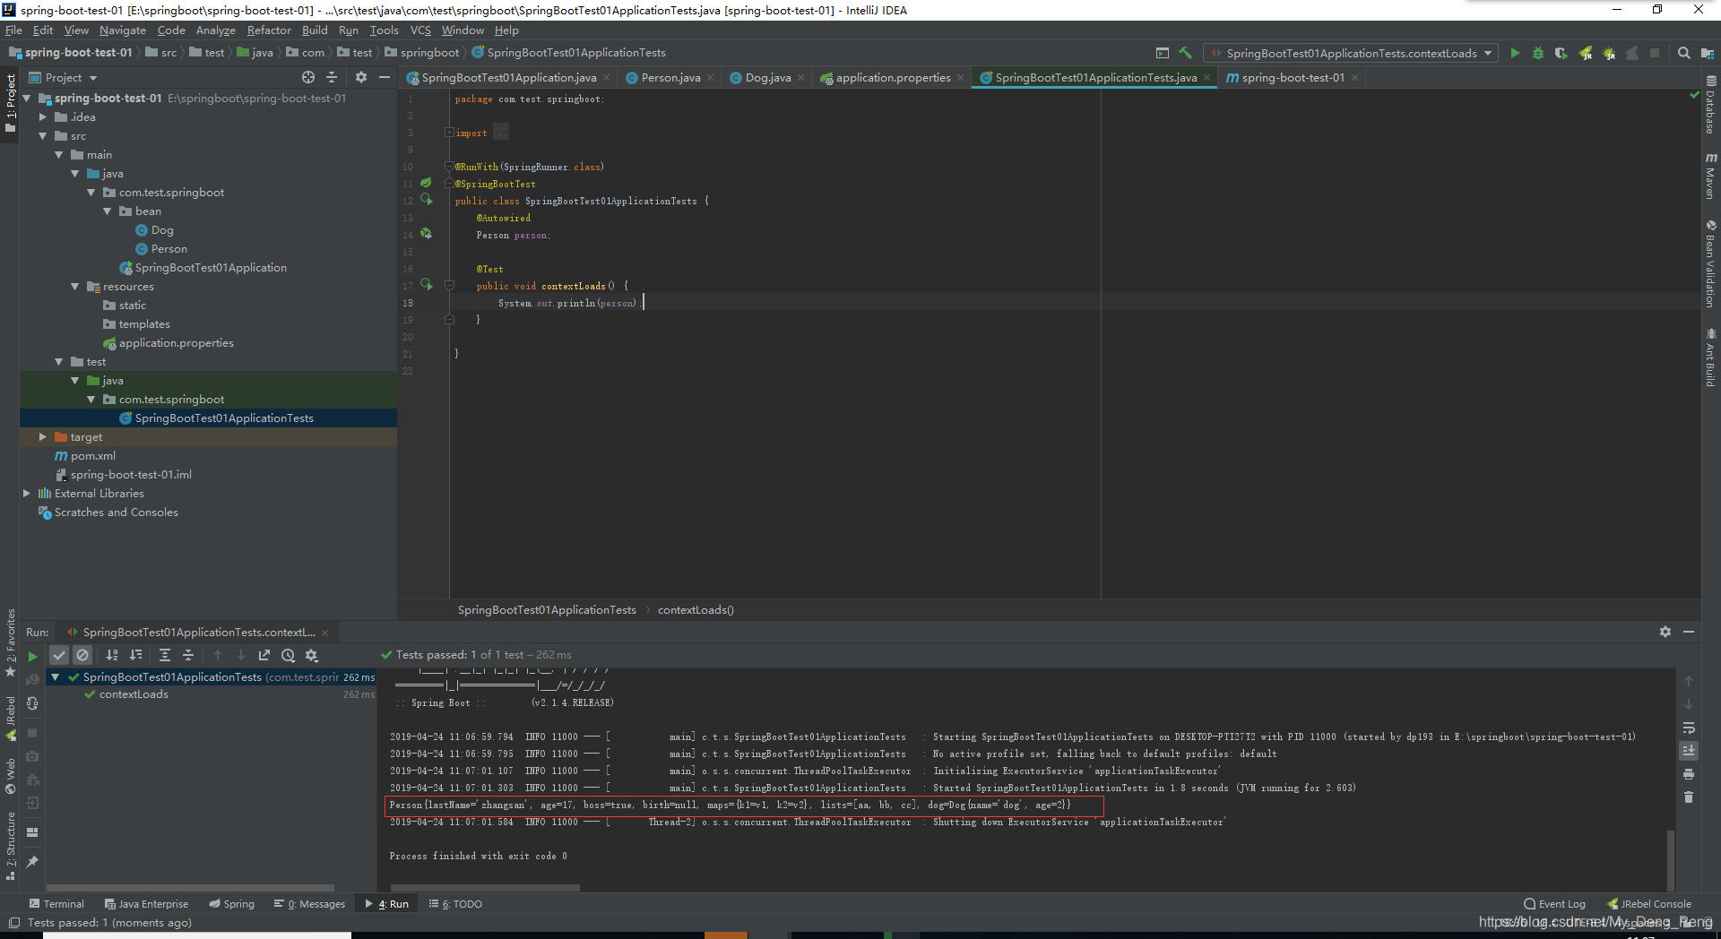
Task: Open the VCS menu
Action: coord(420,30)
